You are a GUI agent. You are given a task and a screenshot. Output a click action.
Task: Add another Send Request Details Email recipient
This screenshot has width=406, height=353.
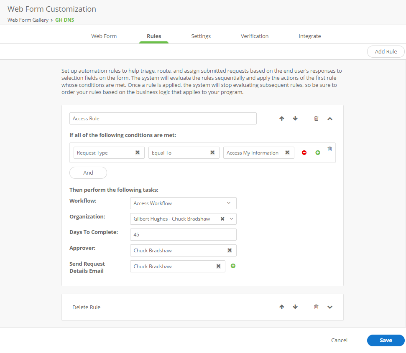click(x=233, y=266)
